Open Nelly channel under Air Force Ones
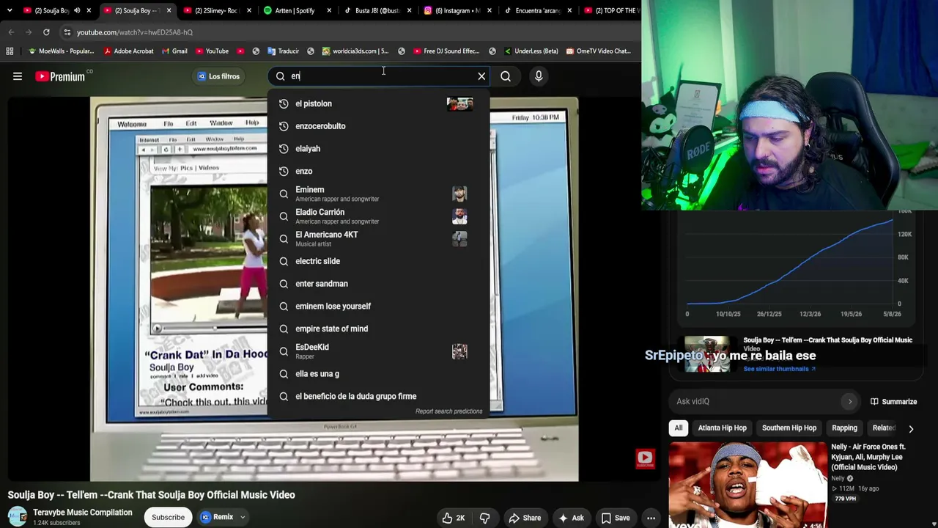This screenshot has width=938, height=528. [x=838, y=478]
